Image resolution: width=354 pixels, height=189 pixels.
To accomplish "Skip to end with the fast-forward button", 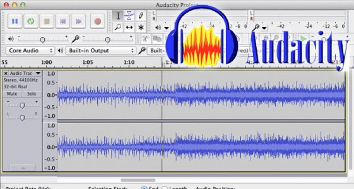I will tap(79, 21).
